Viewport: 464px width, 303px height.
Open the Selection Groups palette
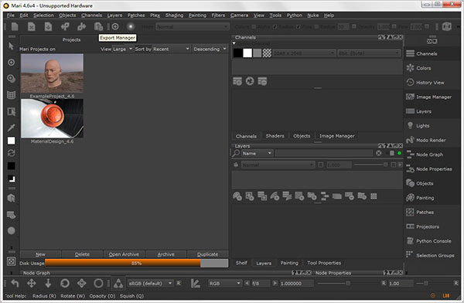pos(432,255)
